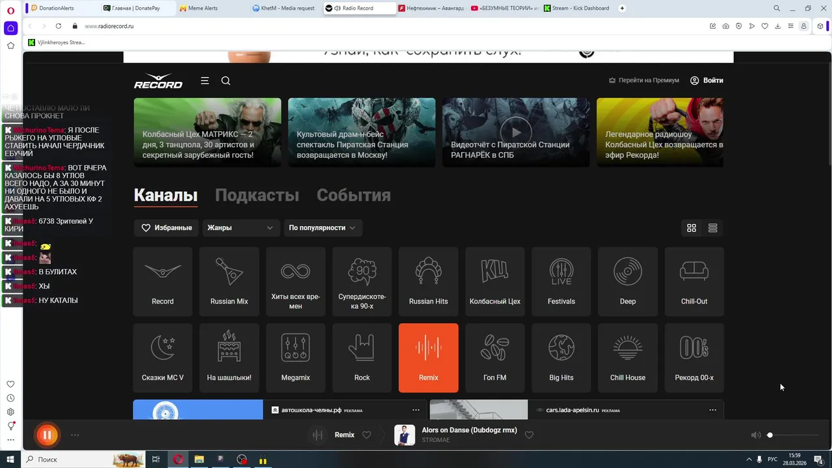Select the Deep channel tile

pos(628,281)
